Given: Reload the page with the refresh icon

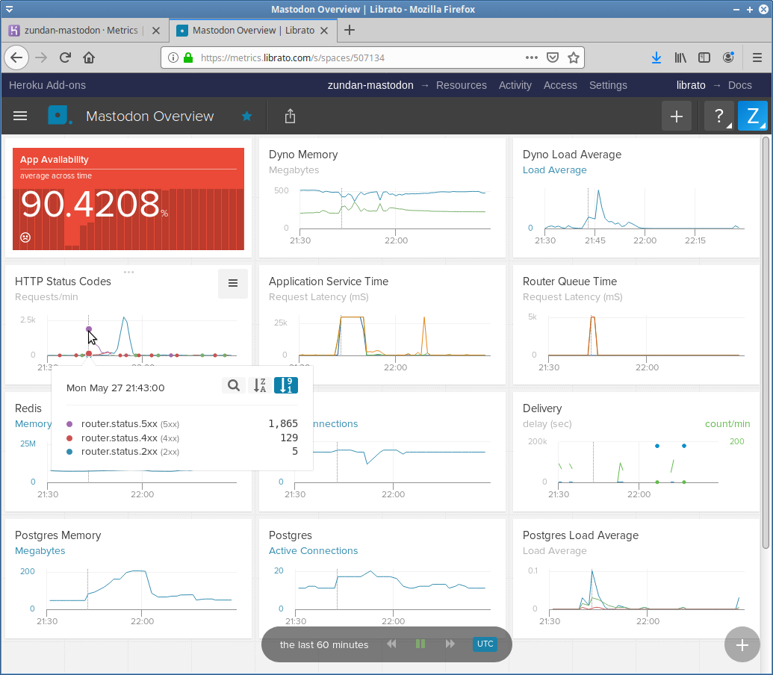Looking at the screenshot, I should 65,57.
